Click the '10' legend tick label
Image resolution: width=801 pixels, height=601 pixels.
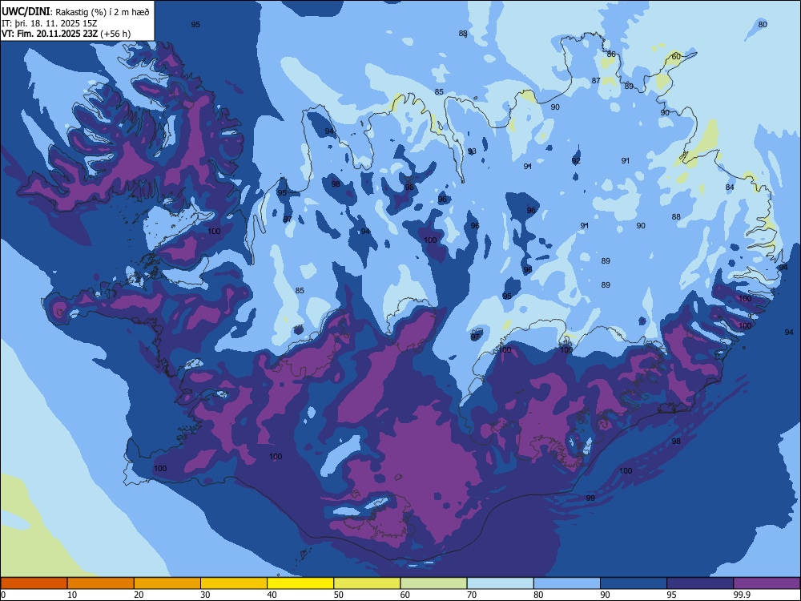72,595
